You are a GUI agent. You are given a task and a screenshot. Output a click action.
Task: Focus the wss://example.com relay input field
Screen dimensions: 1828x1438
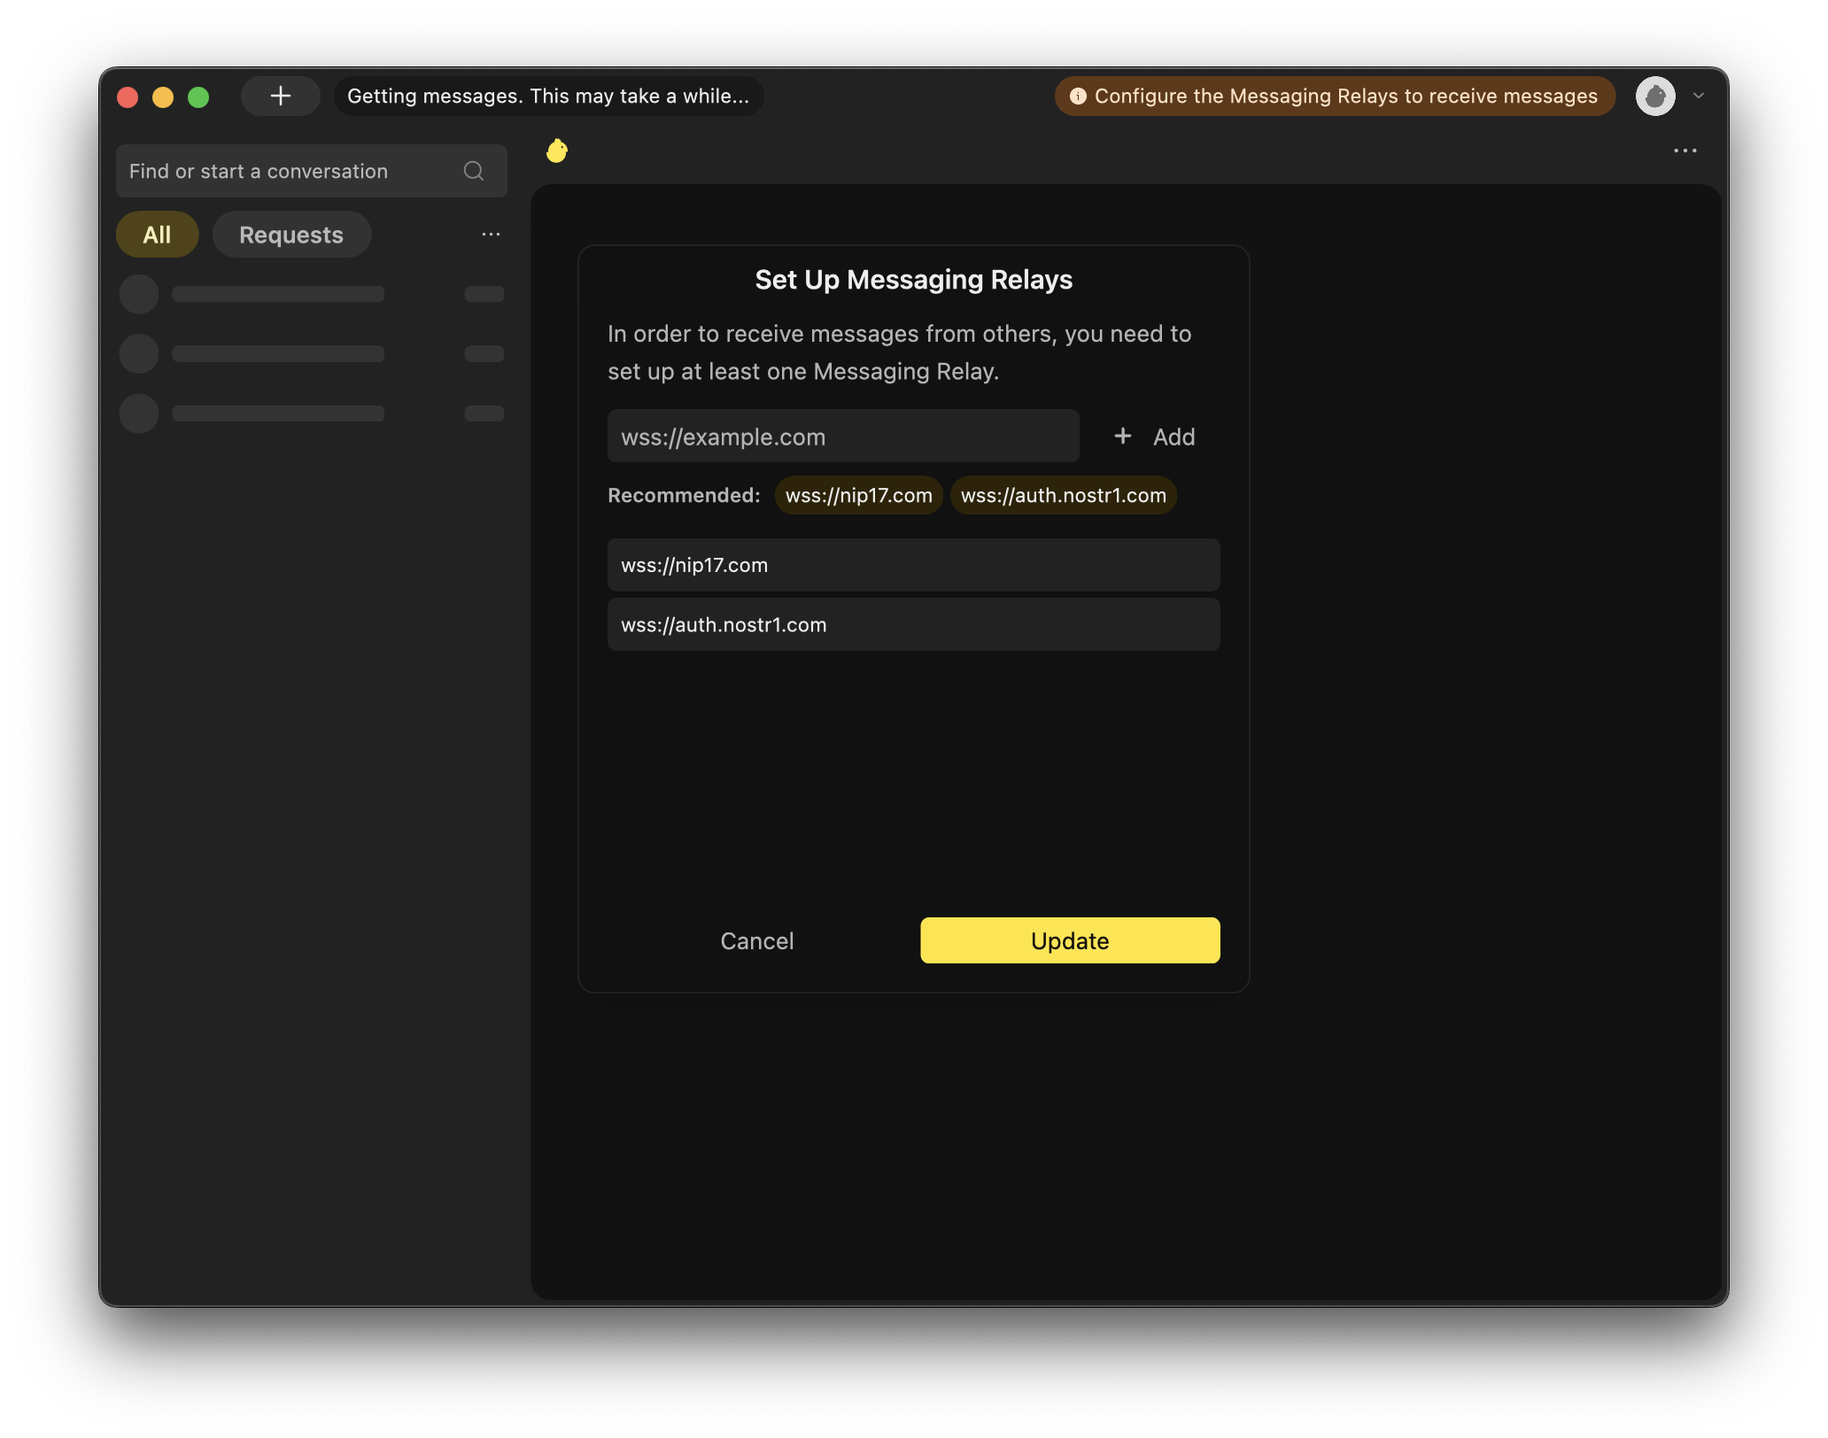pyautogui.click(x=842, y=437)
